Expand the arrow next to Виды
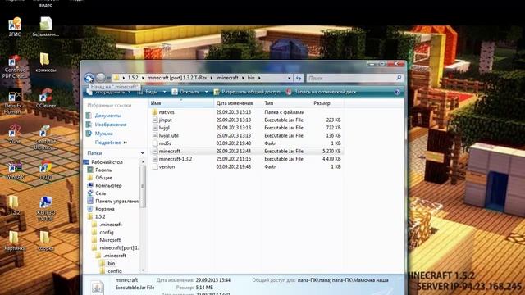525x295 pixels. tap(164, 92)
